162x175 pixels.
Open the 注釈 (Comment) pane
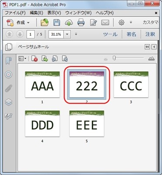150,35
